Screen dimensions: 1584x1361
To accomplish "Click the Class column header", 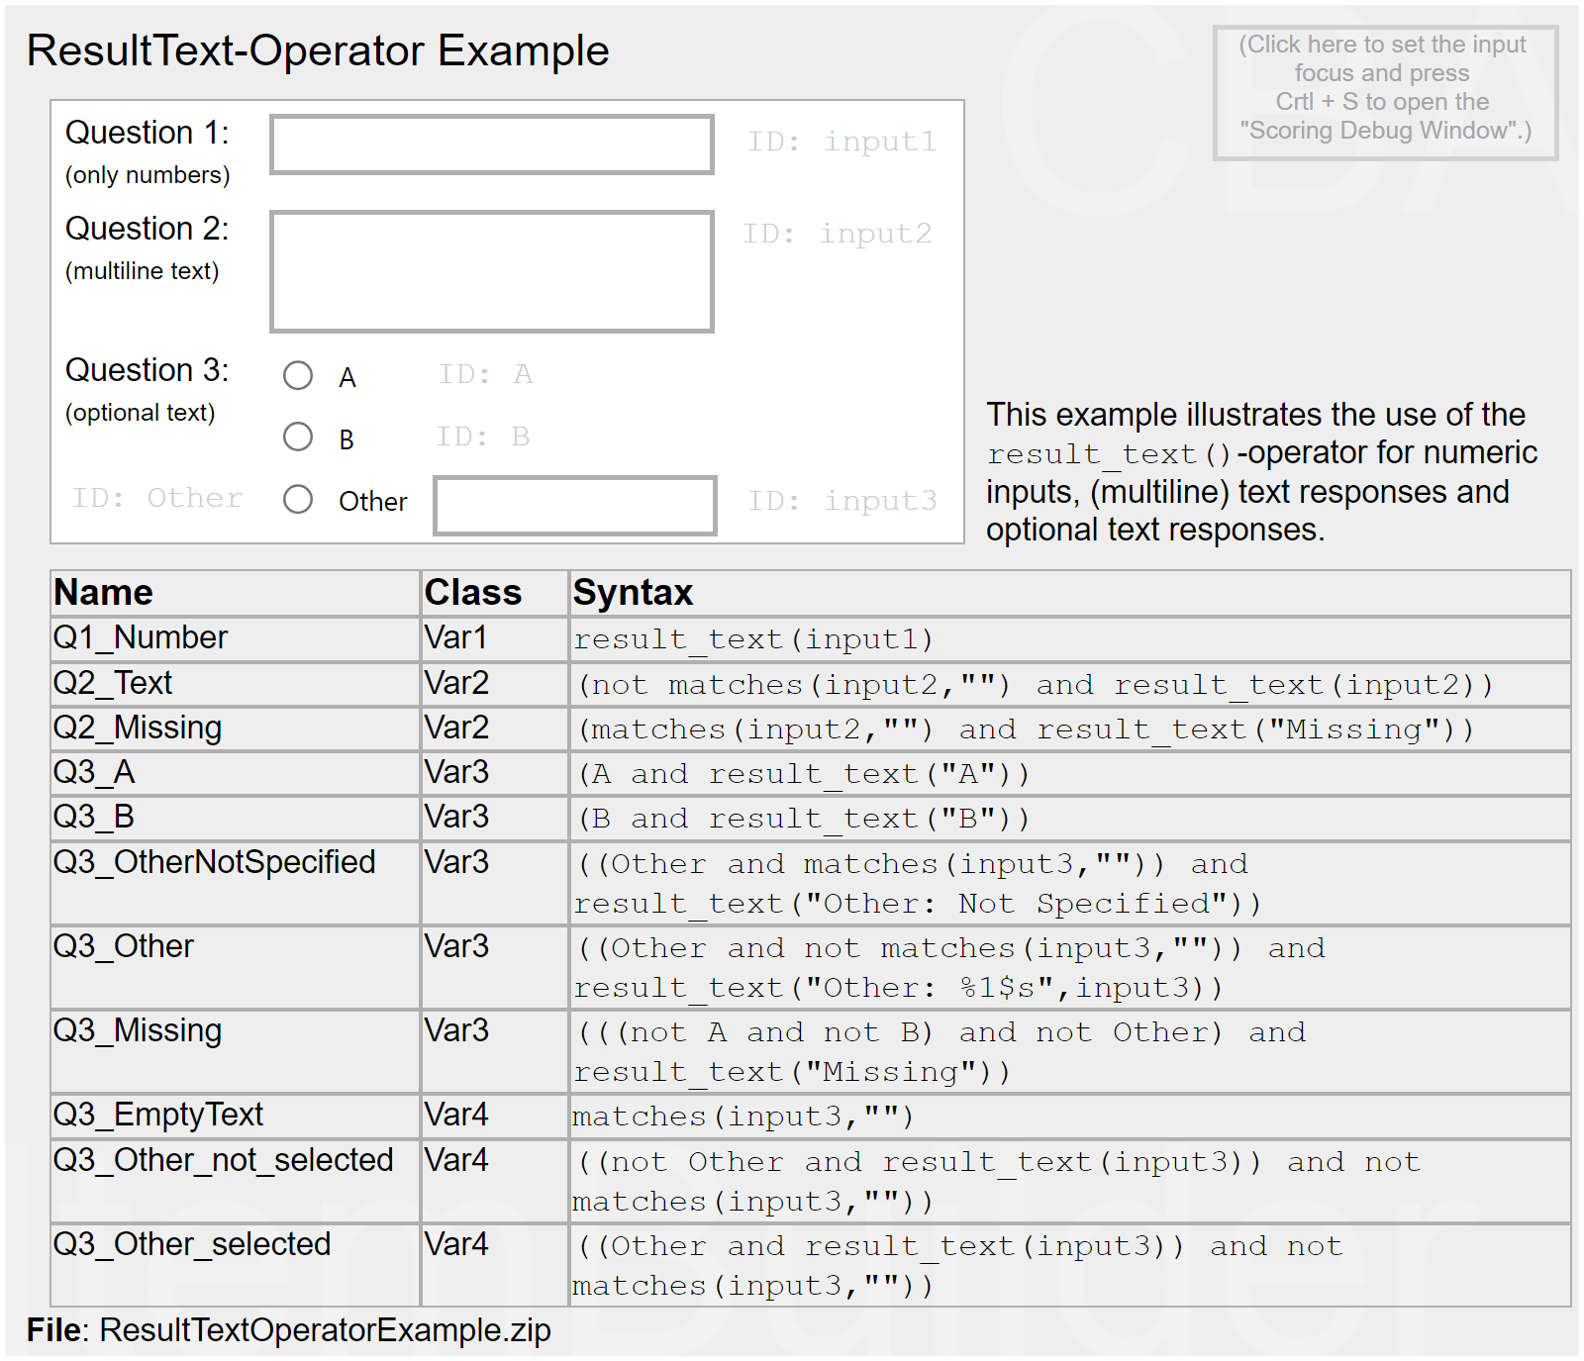I will point(472,593).
